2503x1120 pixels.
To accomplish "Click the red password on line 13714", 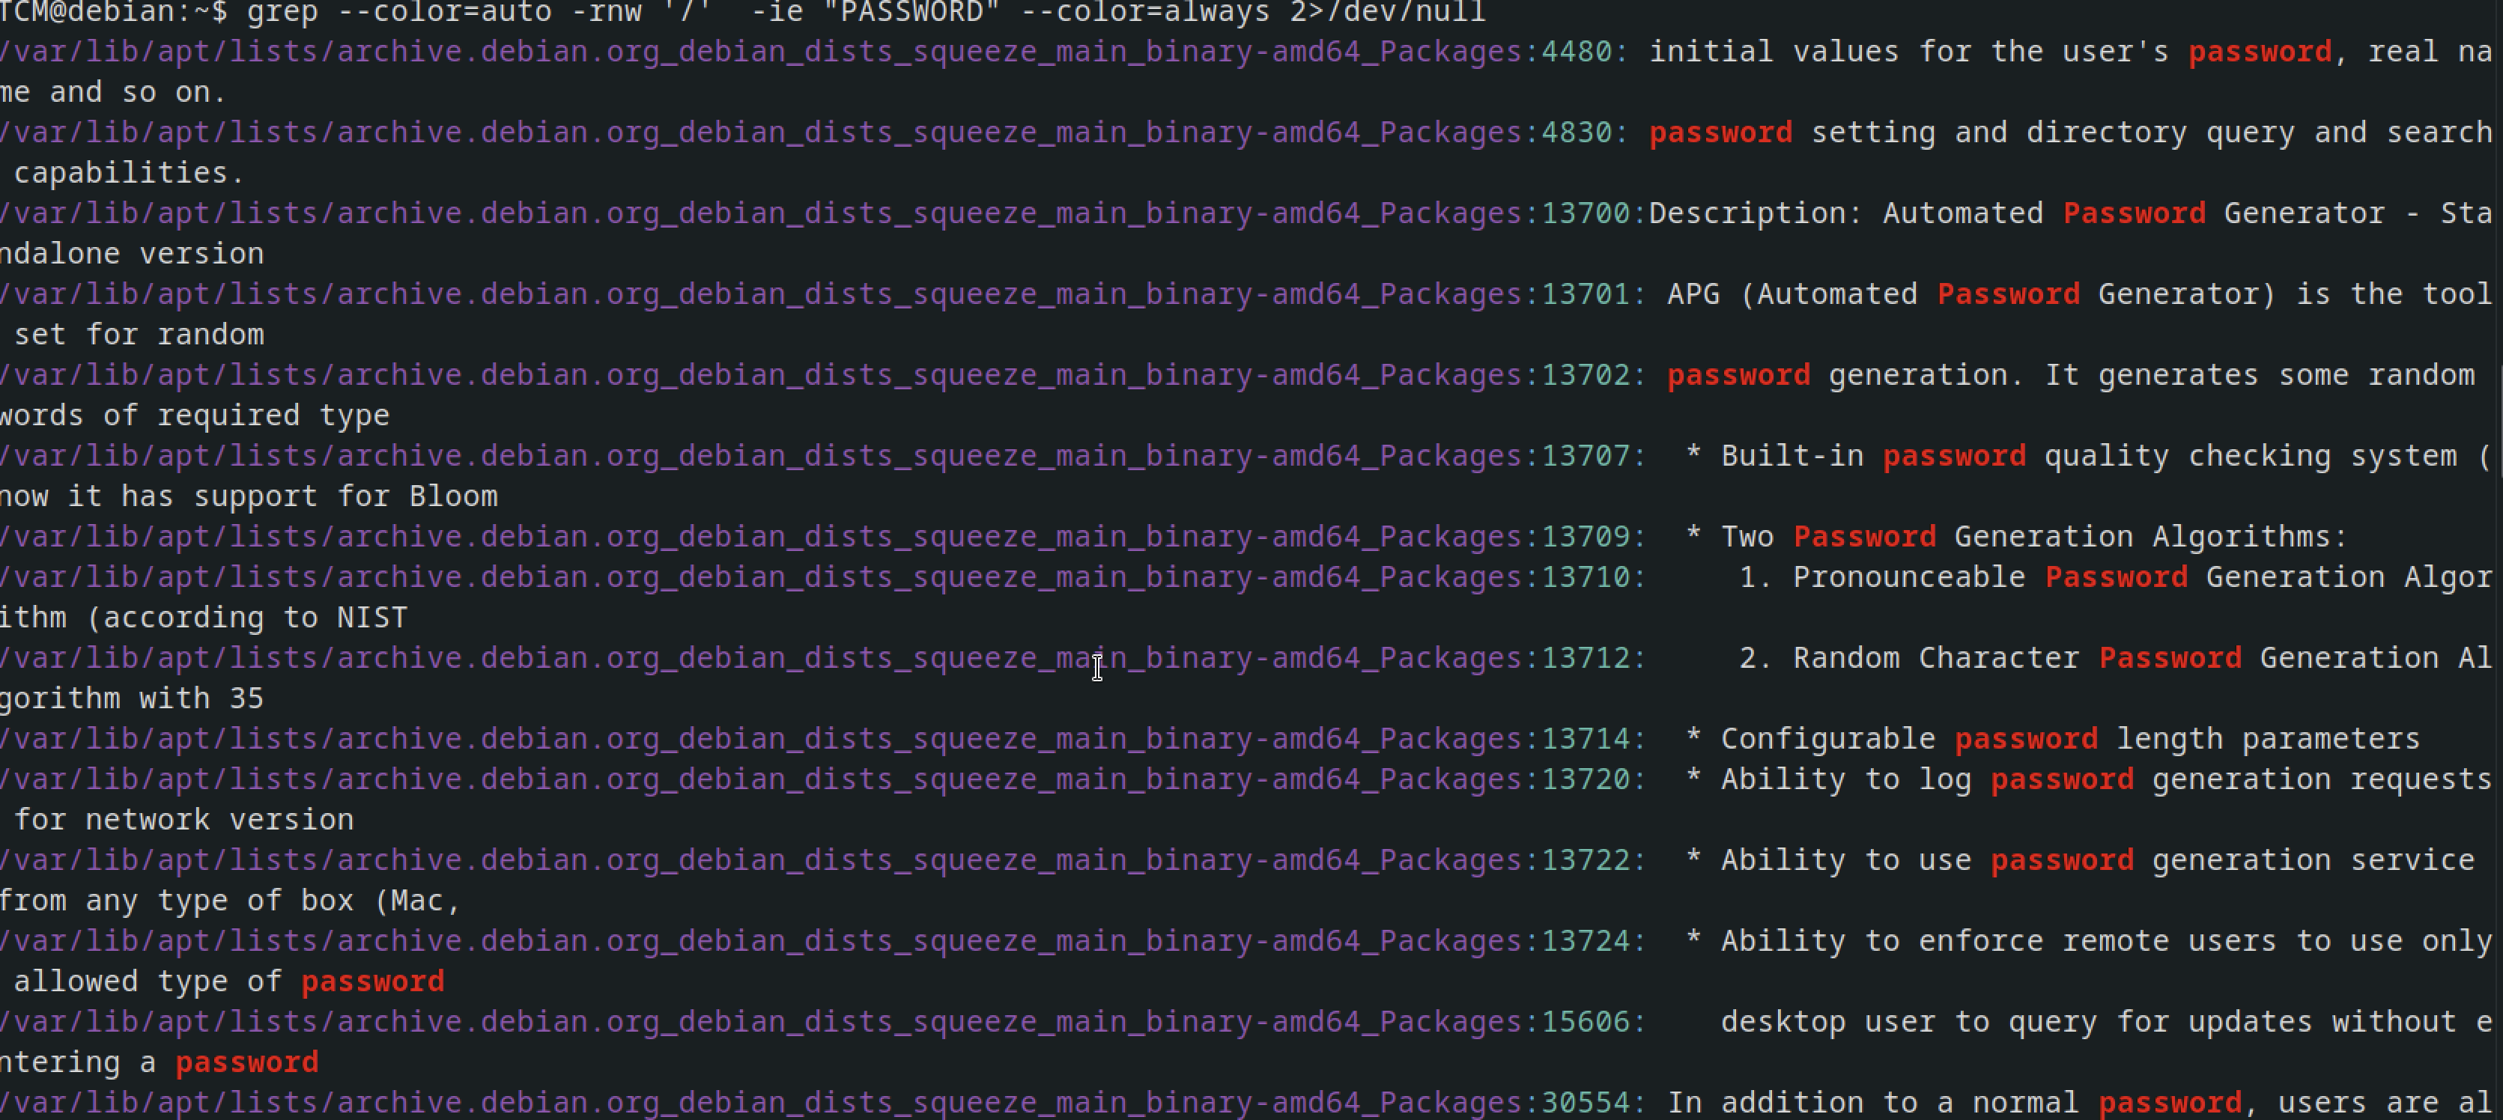I will tap(2027, 739).
